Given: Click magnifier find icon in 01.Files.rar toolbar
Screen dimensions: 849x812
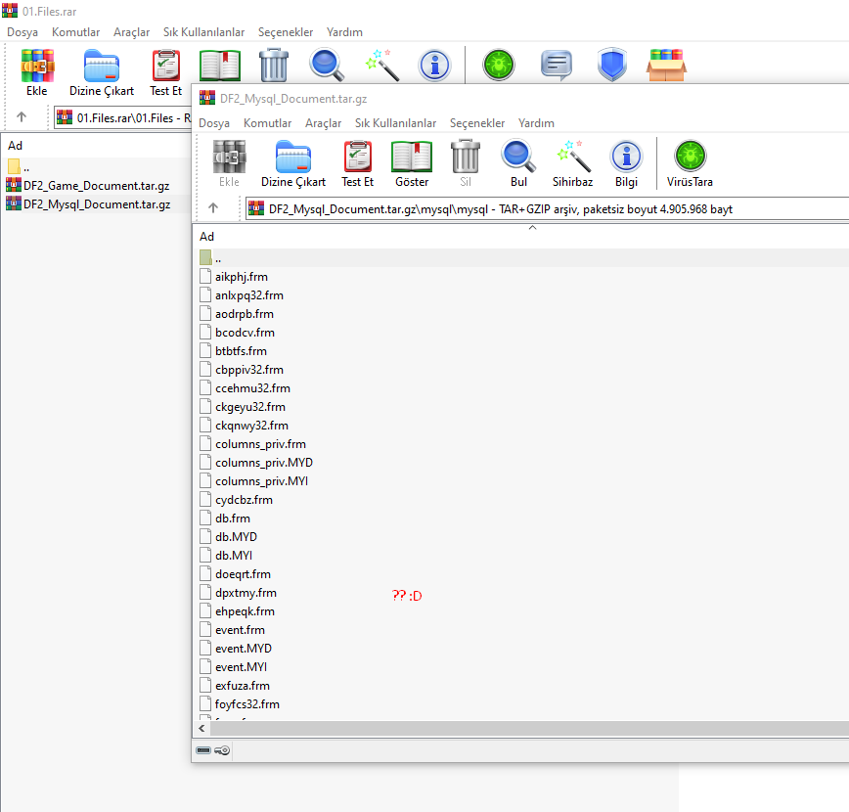Looking at the screenshot, I should point(327,65).
